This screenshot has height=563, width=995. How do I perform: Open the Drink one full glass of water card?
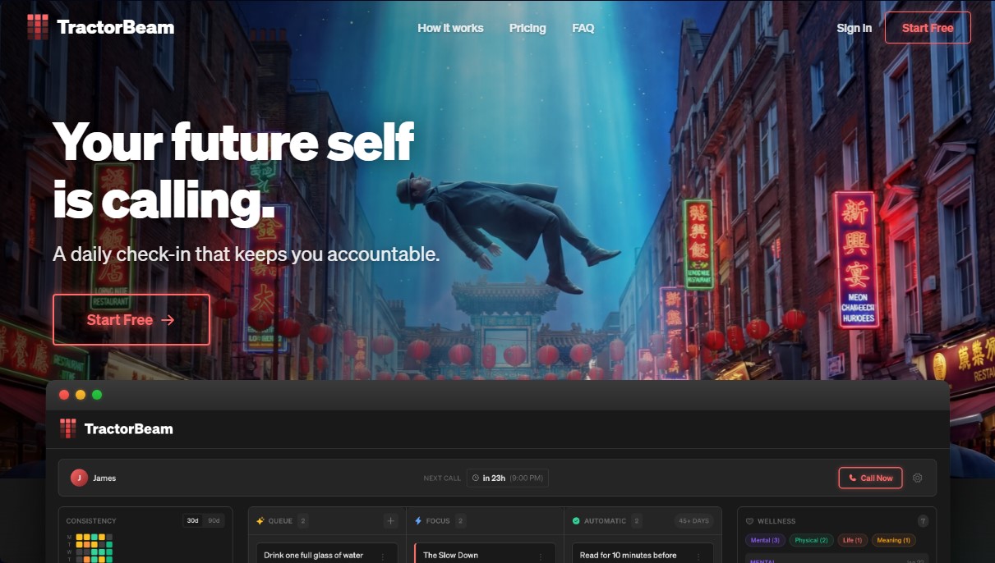click(327, 554)
